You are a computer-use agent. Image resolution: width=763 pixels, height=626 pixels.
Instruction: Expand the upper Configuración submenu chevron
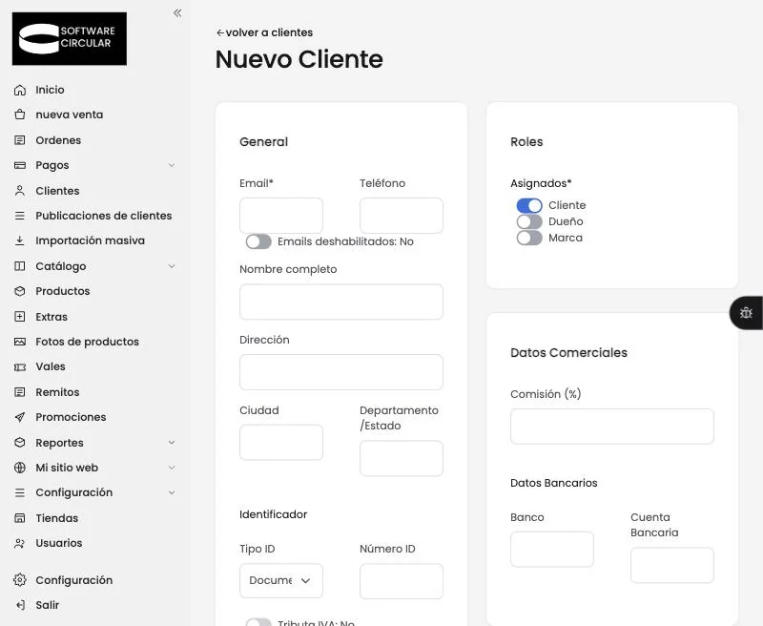[x=172, y=493]
